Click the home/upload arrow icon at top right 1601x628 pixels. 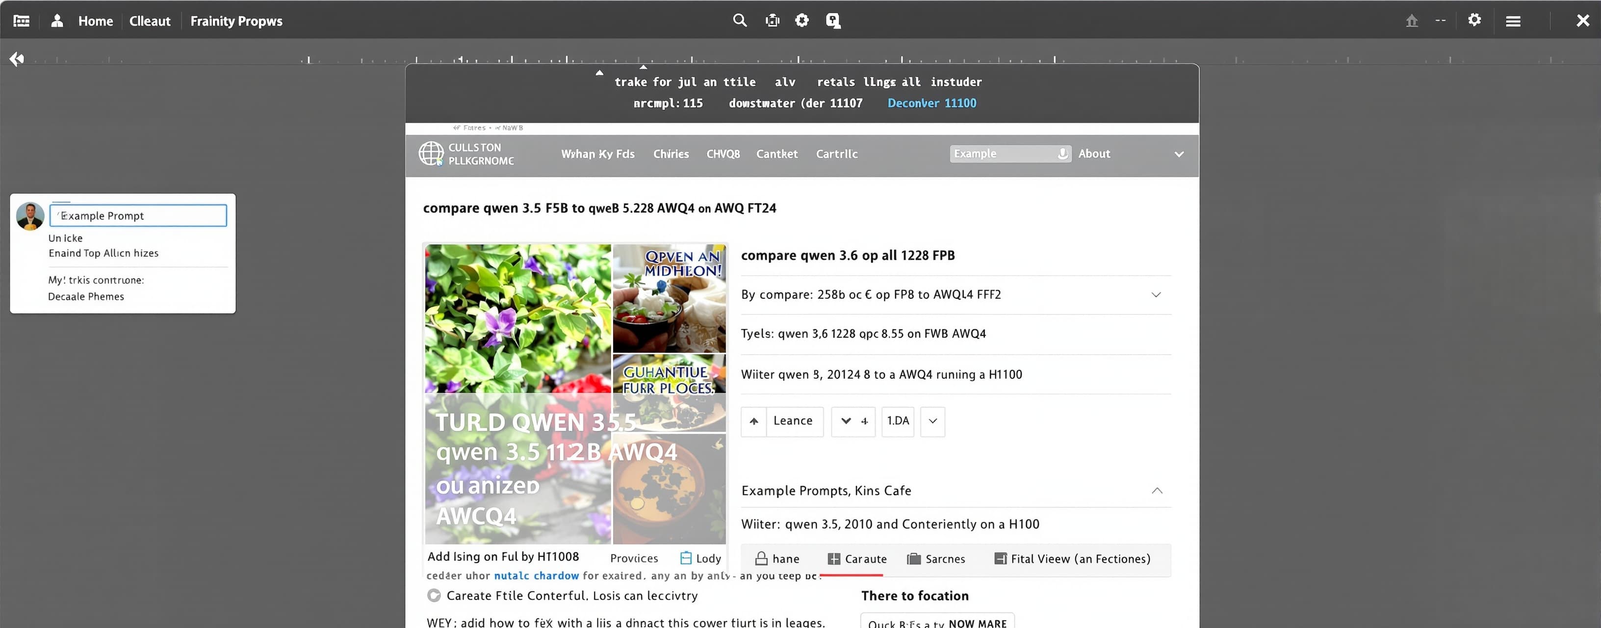[1412, 21]
